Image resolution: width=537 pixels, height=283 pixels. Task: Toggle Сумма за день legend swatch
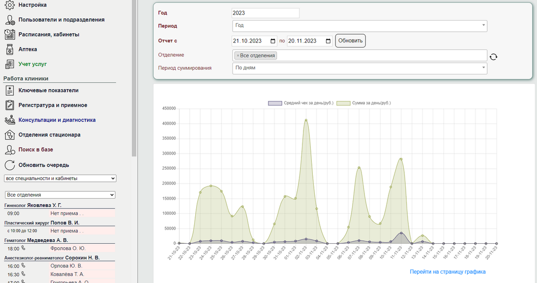(343, 103)
